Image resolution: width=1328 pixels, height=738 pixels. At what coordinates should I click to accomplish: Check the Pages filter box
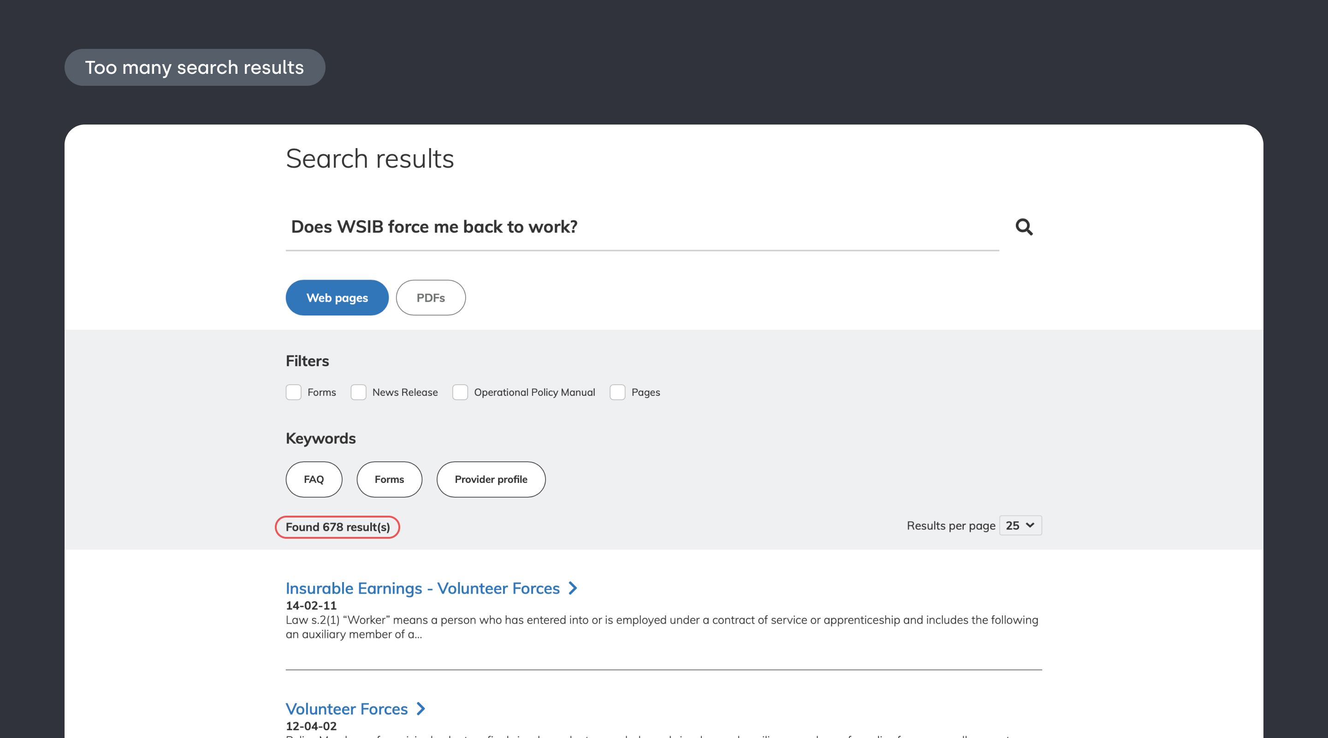(617, 392)
